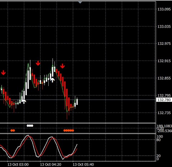
Task: Click the oscillator scale value 100
Action: coord(160,137)
